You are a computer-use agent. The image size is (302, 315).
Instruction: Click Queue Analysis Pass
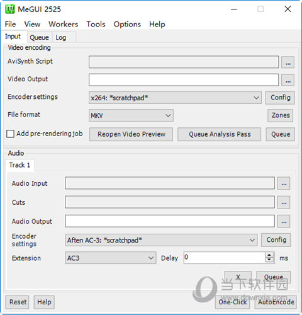[x=220, y=134]
